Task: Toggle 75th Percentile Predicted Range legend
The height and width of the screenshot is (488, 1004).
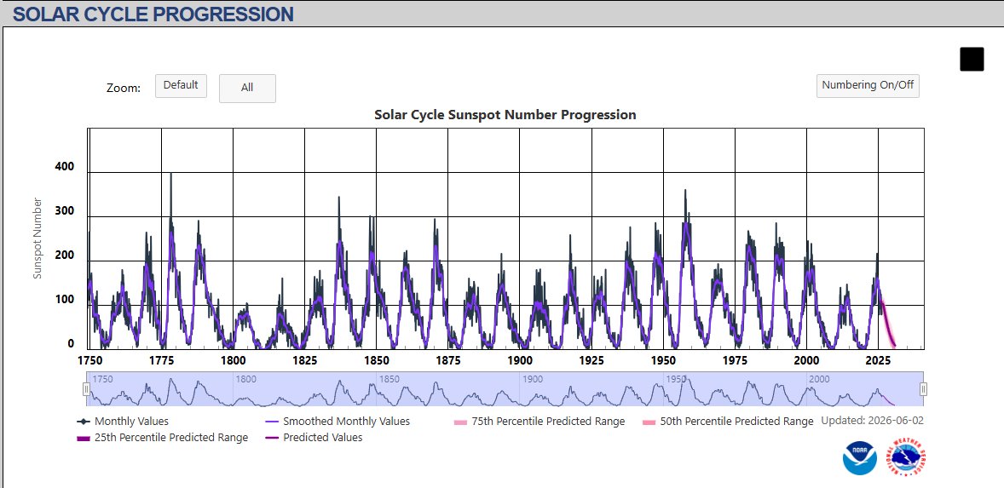Action: pyautogui.click(x=540, y=422)
